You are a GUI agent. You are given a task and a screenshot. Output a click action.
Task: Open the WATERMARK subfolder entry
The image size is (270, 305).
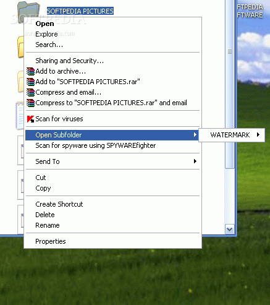(232, 135)
